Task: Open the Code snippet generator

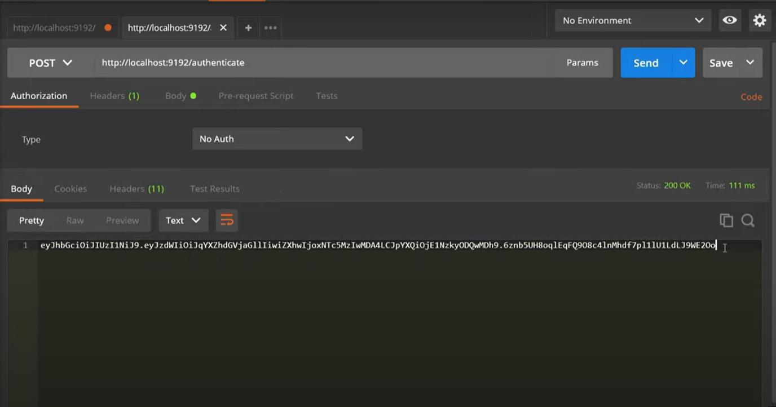Action: (751, 96)
